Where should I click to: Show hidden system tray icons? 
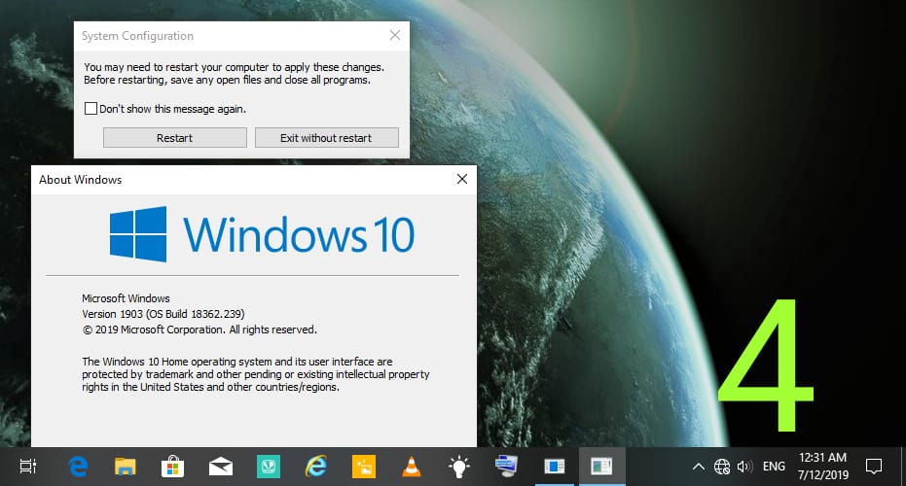pos(698,467)
